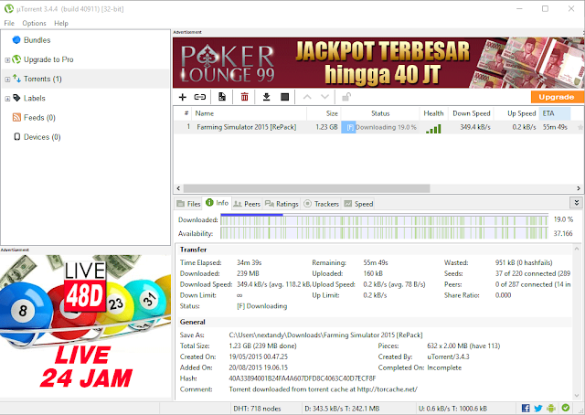Click the Devices phone icon

(16, 137)
